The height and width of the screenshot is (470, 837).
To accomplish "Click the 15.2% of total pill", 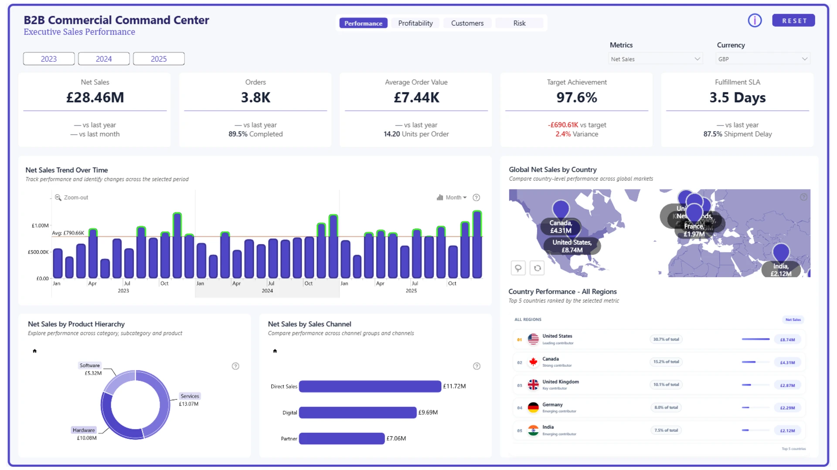I will point(666,362).
